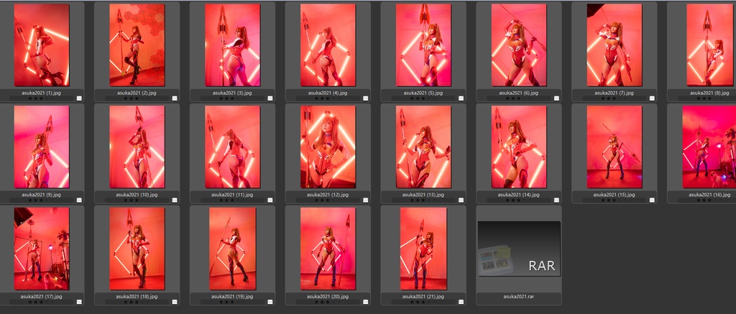This screenshot has height=314, width=736.
Task: Select the asuka2021 (18).jpg thumbnail image
Action: click(137, 249)
